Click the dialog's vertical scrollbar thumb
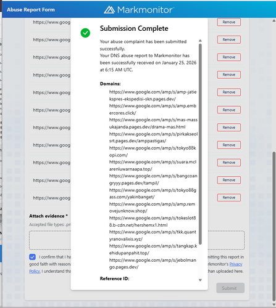Viewport: 276px width, 308px height. [x=200, y=144]
